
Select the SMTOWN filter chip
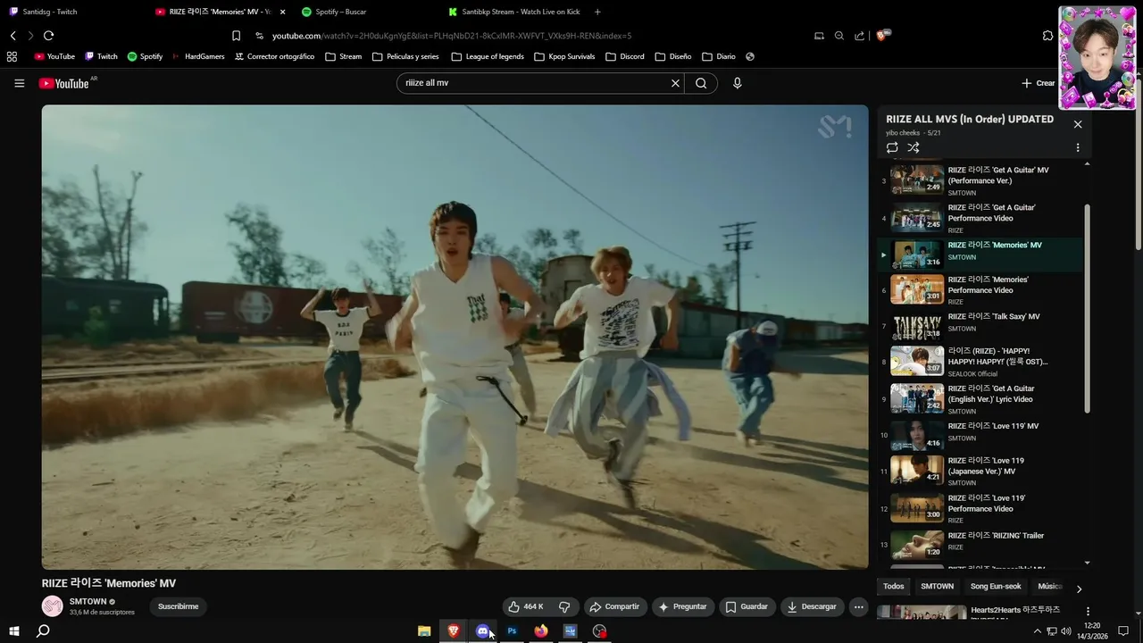(938, 587)
